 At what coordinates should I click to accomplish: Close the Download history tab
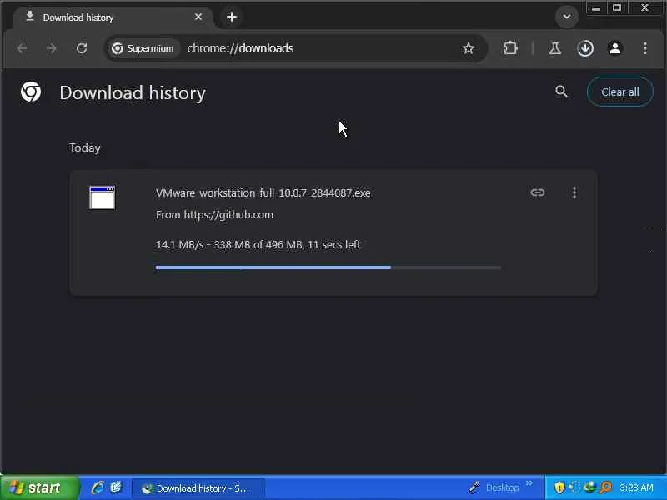(x=198, y=17)
